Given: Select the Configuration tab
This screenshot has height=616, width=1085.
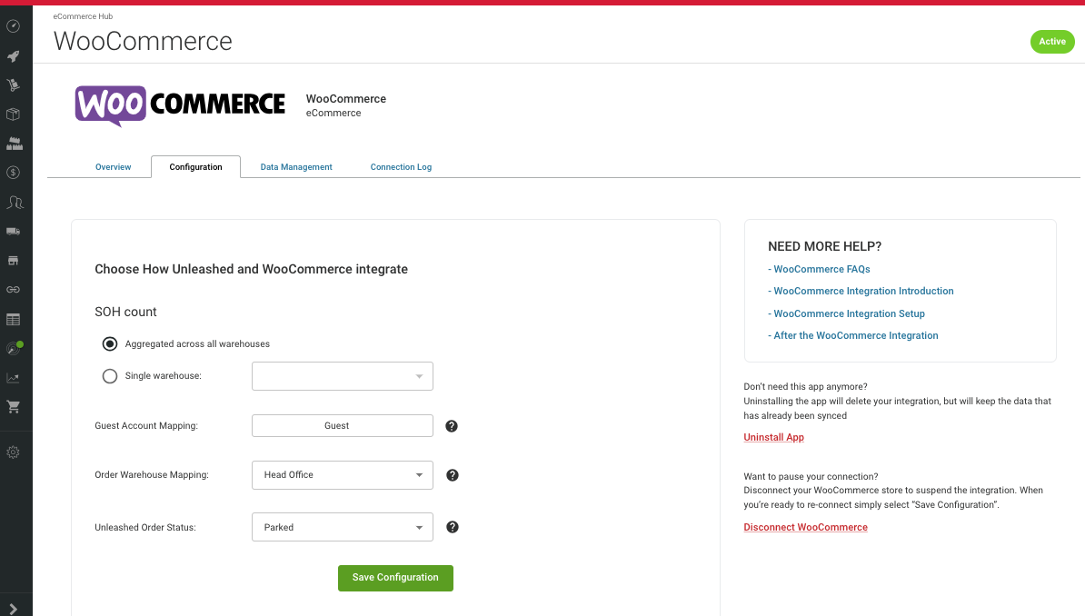Looking at the screenshot, I should click(195, 167).
